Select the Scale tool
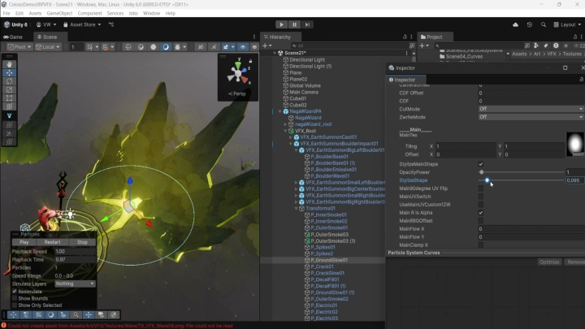The image size is (585, 329). [9, 90]
